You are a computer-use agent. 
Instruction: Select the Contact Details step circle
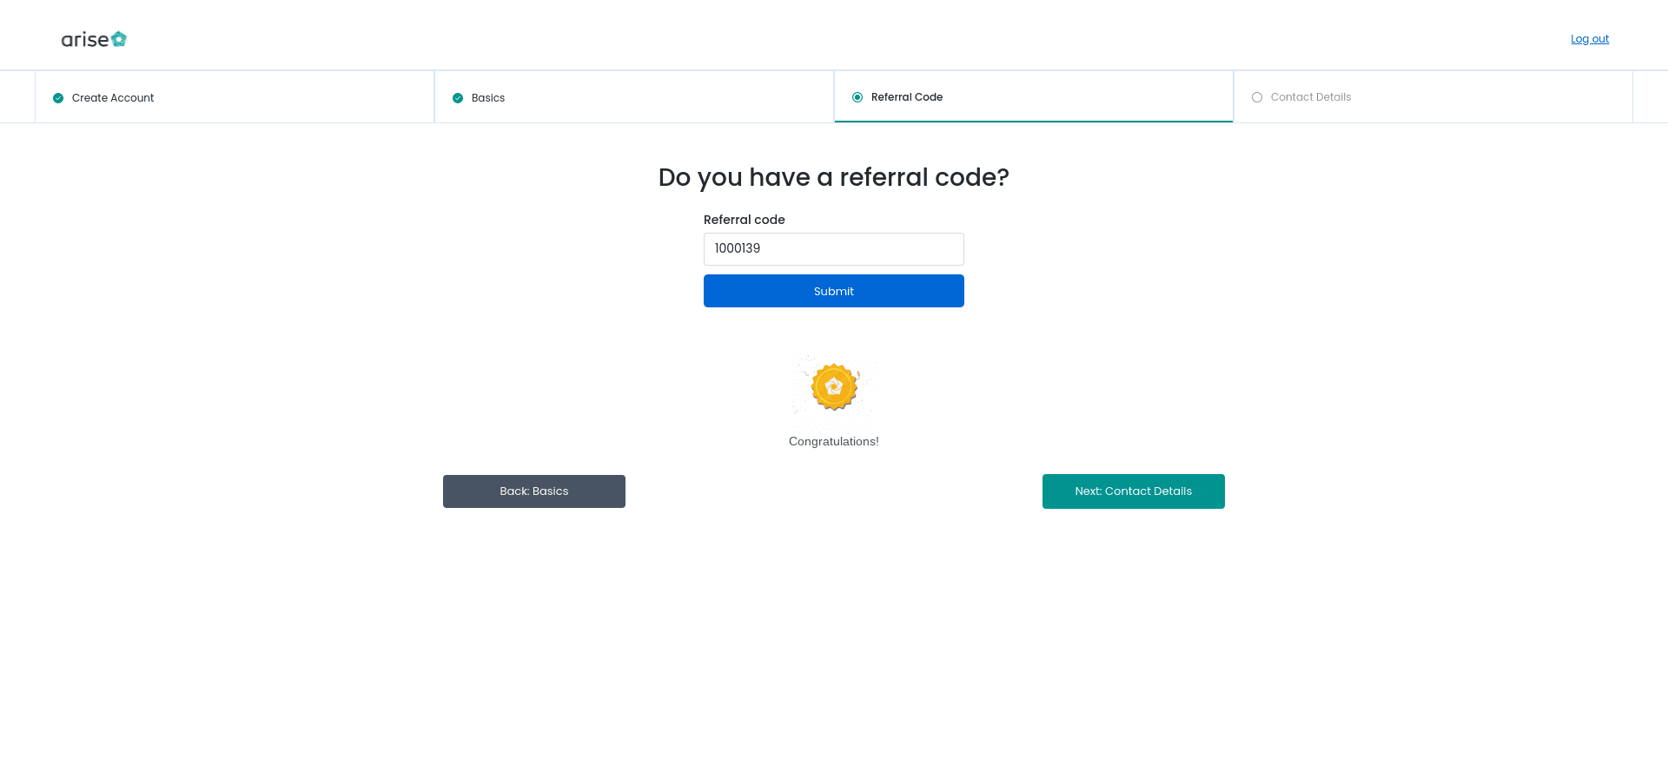(x=1257, y=97)
